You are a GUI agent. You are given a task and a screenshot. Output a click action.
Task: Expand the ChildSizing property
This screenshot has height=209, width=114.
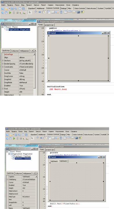click(x=8, y=180)
